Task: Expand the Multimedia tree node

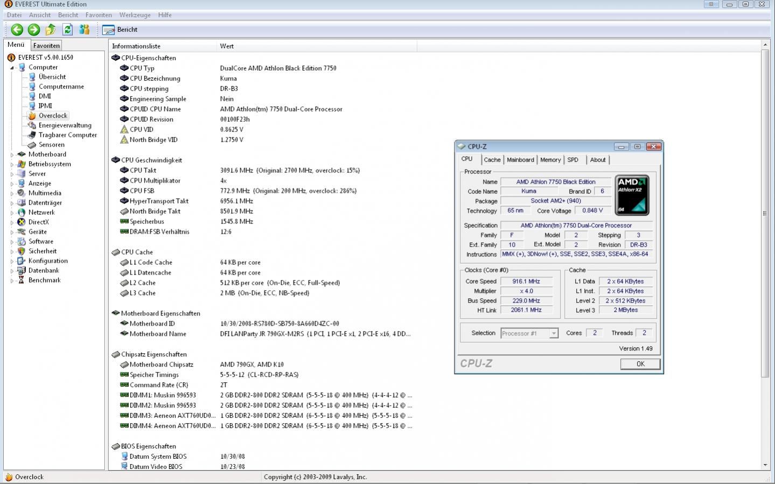Action: pyautogui.click(x=12, y=193)
